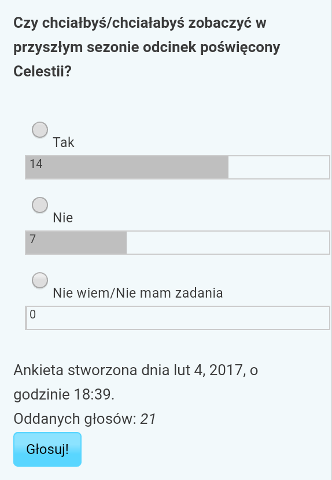Viewport: 332px width, 480px height.
Task: Click the Oddanych głosów label
Action: tap(75, 419)
